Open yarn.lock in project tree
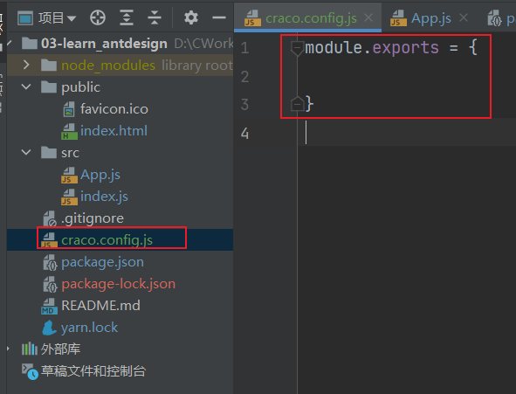 90,328
